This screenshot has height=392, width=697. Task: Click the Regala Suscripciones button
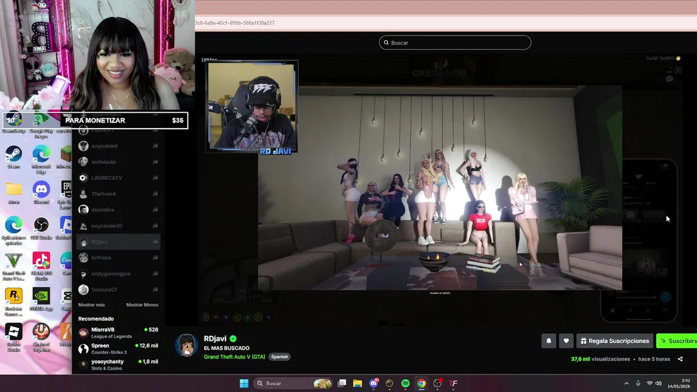point(615,341)
